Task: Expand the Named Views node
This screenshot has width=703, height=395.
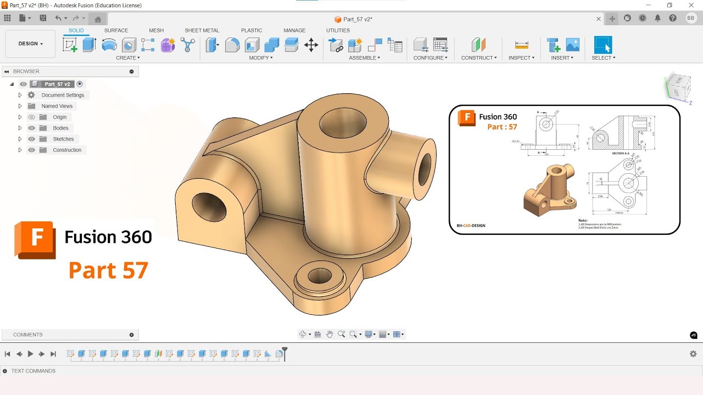Action: click(20, 106)
